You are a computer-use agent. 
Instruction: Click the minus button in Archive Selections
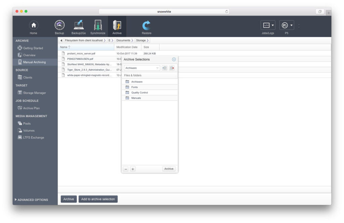[x=126, y=169]
